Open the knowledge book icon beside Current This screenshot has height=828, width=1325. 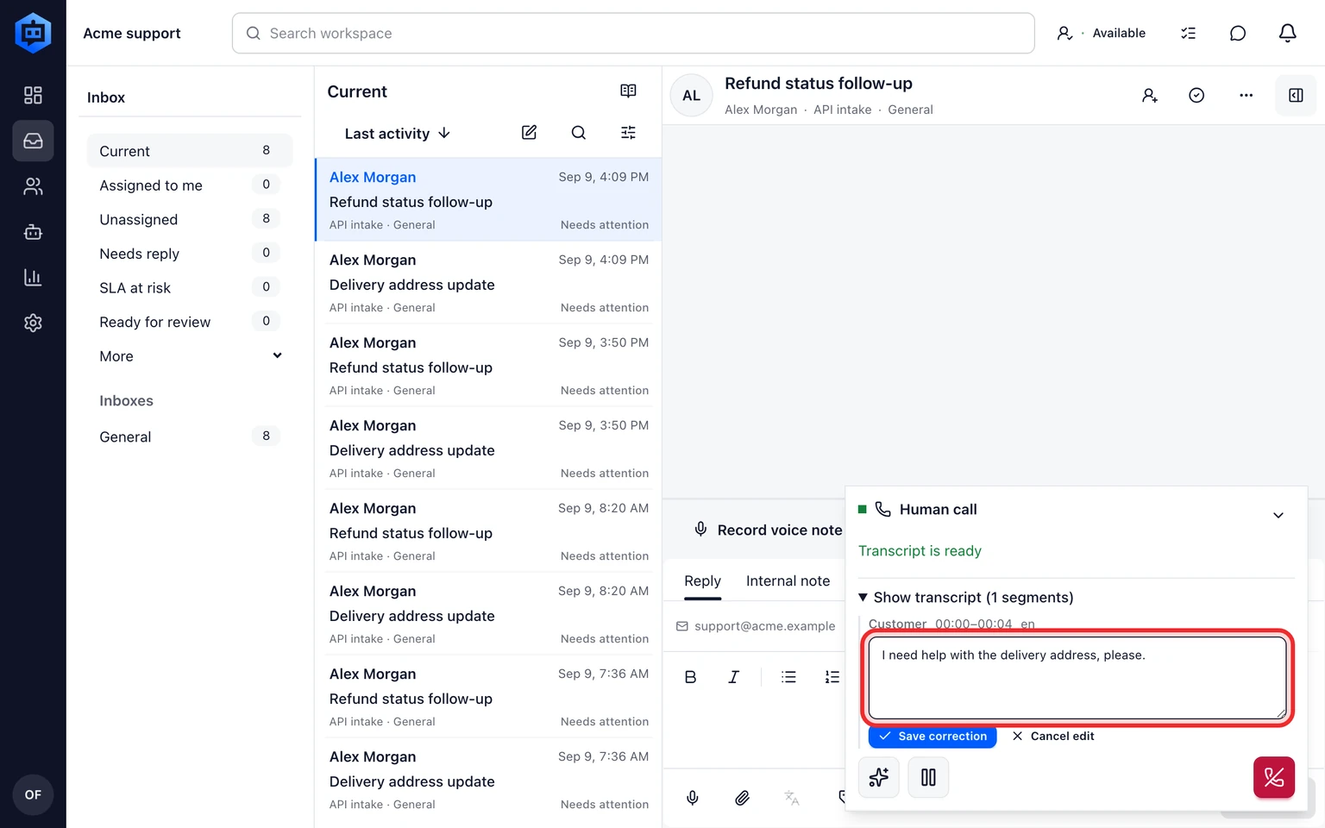(x=628, y=91)
